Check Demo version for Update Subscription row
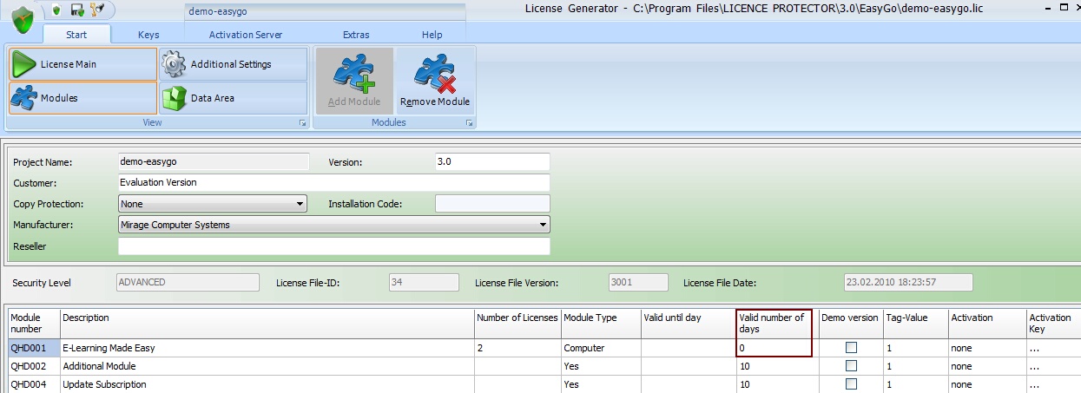Viewport: 1081px width, 393px height. tap(851, 384)
